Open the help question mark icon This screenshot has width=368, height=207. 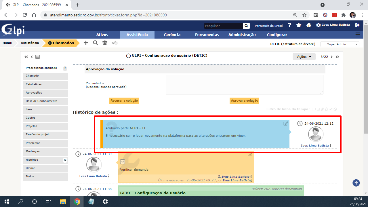(x=289, y=25)
